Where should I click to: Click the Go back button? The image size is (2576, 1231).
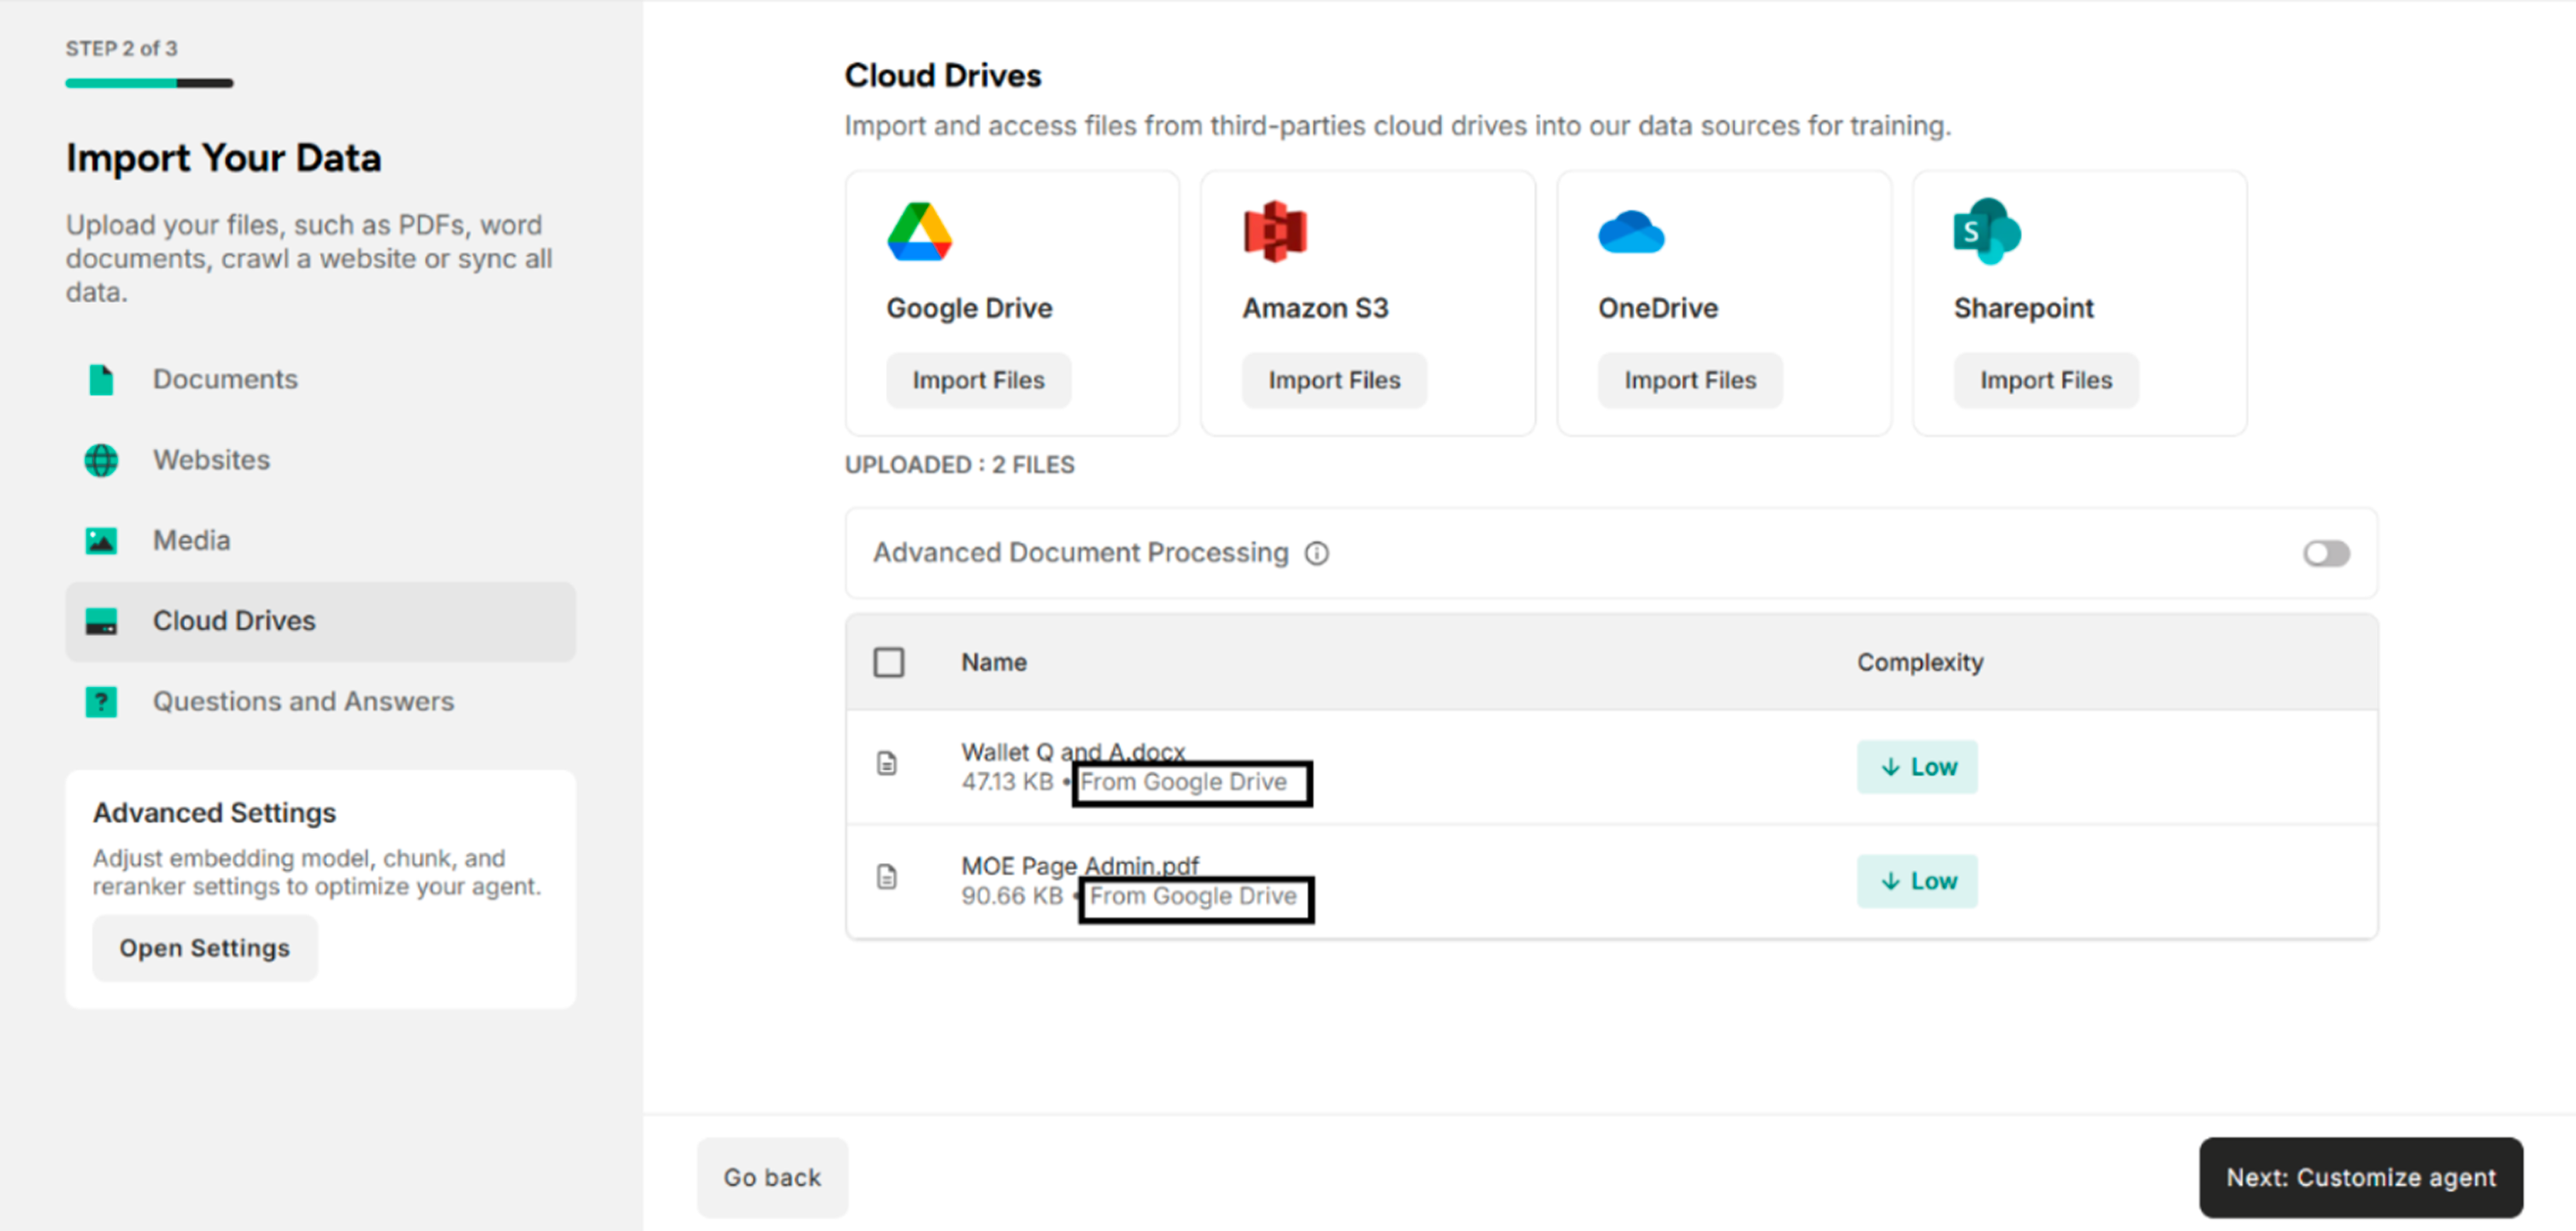coord(772,1177)
